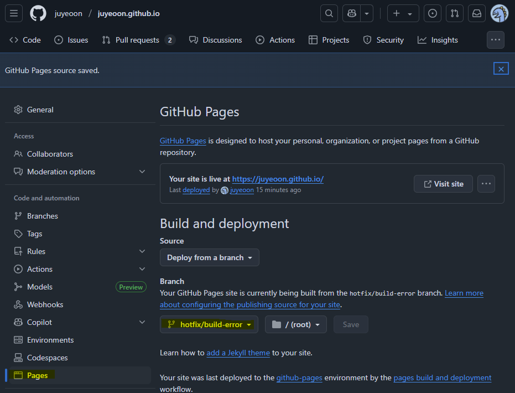Switch to the Security tab
The height and width of the screenshot is (393, 515).
(383, 40)
